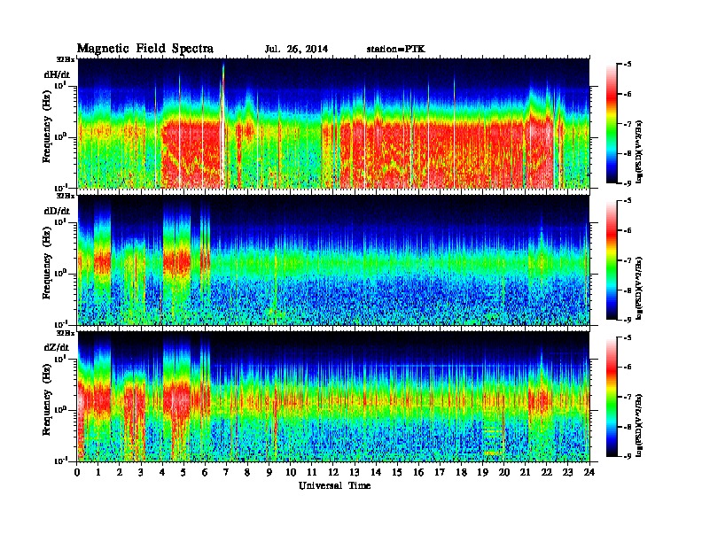702x542 pixels.
Task: Click hour tick "7" on the time axis
Action: (x=227, y=472)
